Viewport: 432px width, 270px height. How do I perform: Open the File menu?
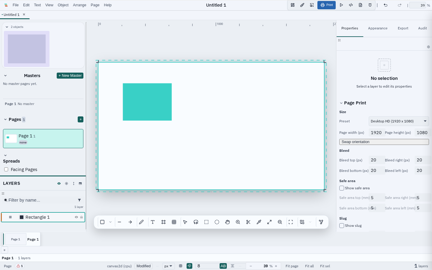coord(16,5)
